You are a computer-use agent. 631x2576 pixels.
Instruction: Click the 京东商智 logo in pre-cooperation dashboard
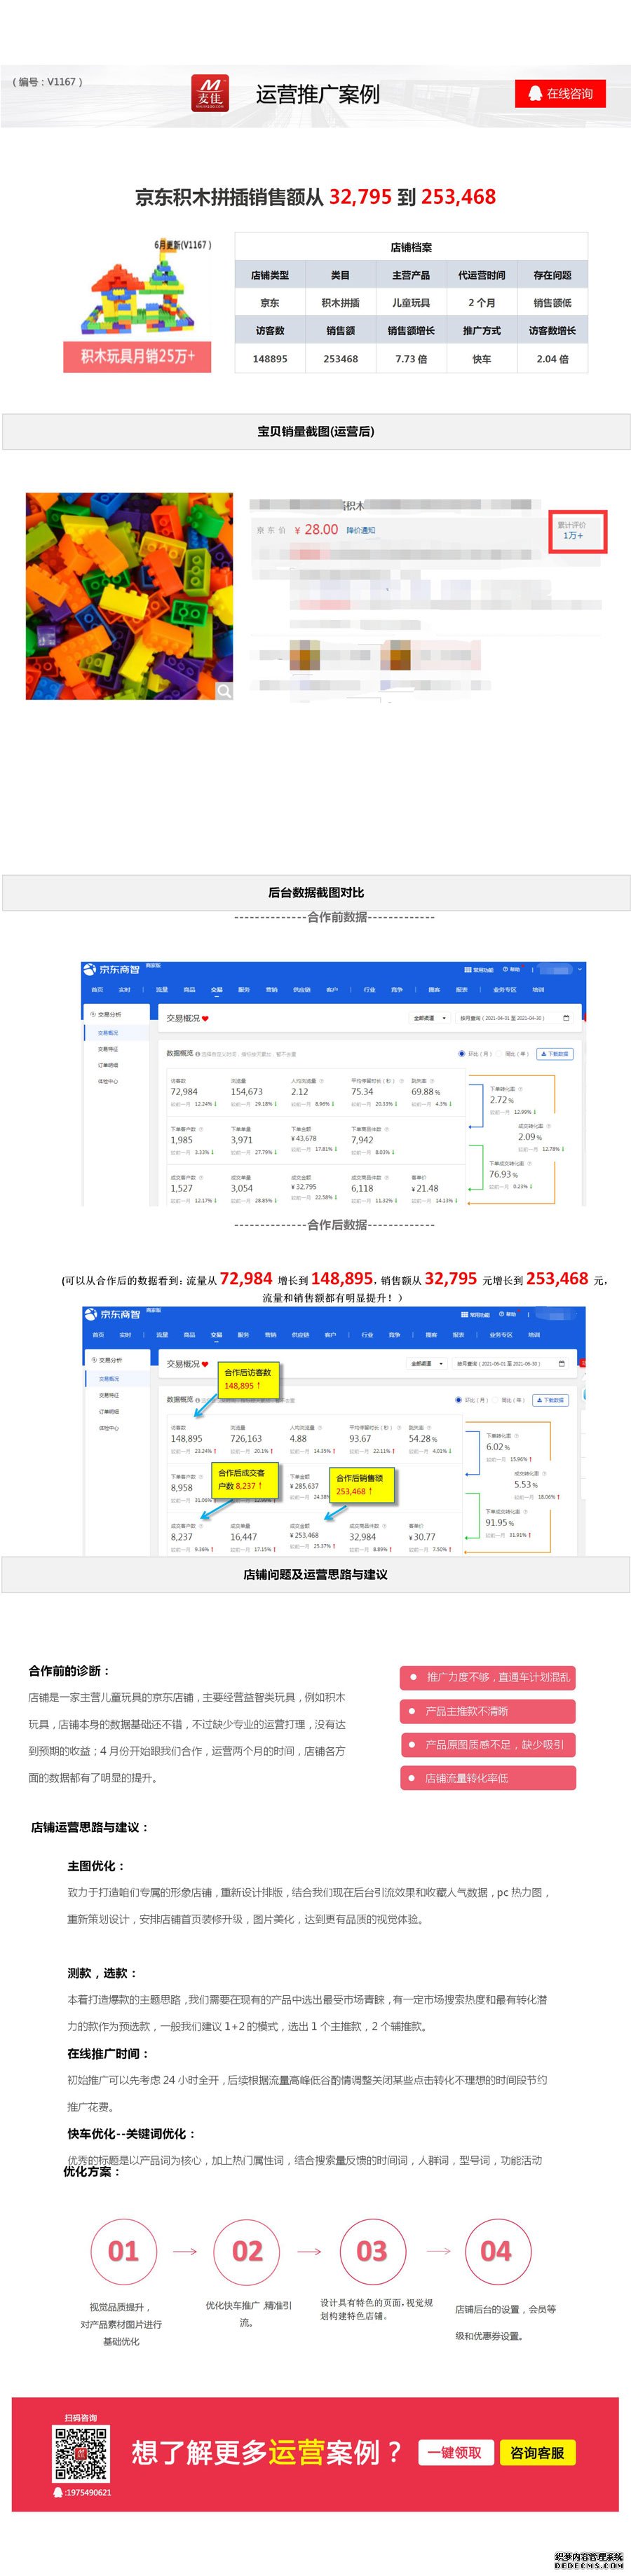pyautogui.click(x=112, y=969)
